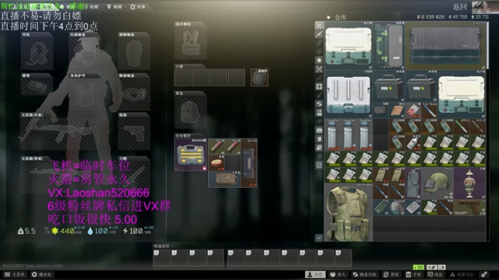Click the medical case on stash right side
Screen dimensions: 499x280
tap(462, 94)
